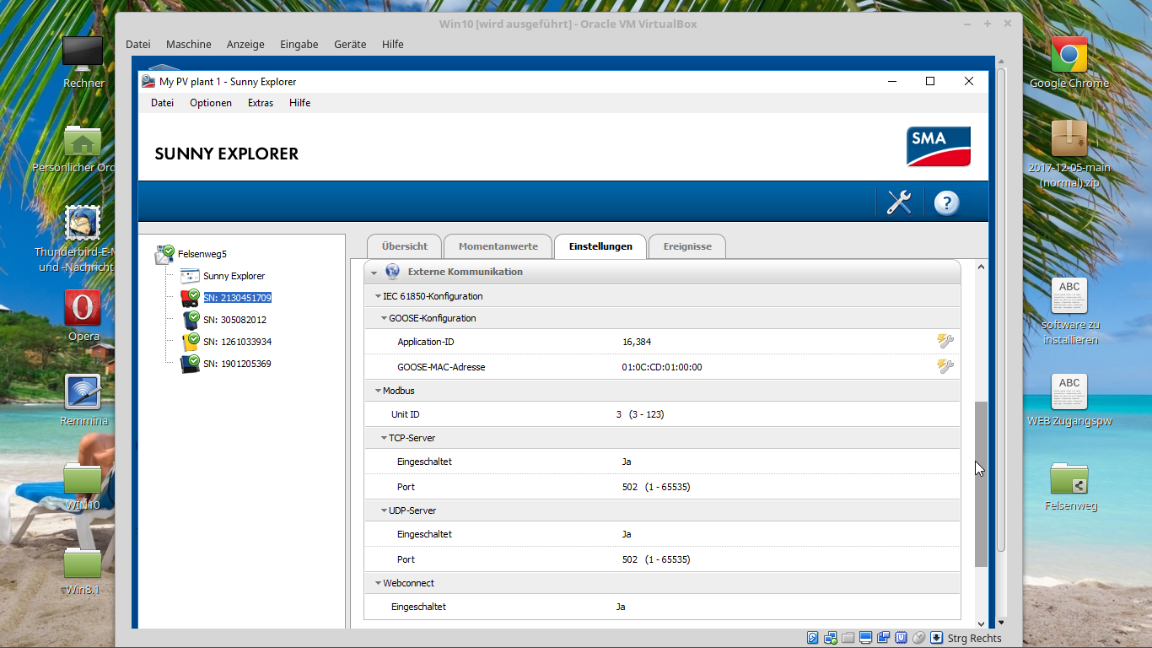Click VirtualBox keyboard capture arrow icon

tap(936, 638)
